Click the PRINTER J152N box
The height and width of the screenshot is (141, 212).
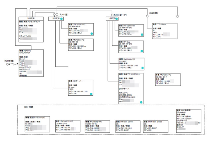click(156, 127)
